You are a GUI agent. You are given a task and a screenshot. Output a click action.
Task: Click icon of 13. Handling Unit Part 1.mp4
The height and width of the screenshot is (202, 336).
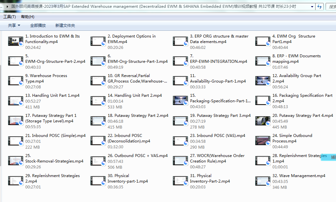pos(16,101)
